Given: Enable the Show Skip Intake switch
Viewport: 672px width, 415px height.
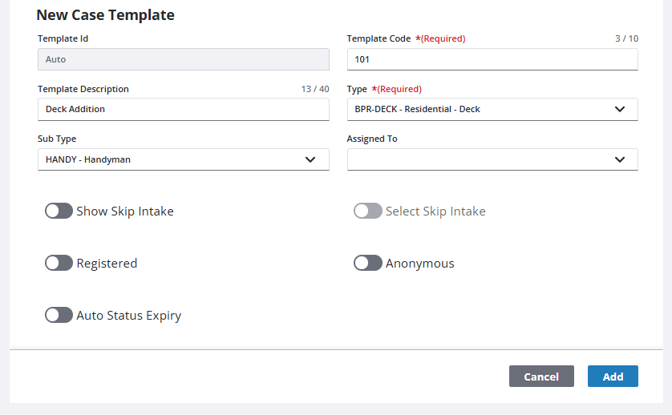Looking at the screenshot, I should [x=59, y=211].
